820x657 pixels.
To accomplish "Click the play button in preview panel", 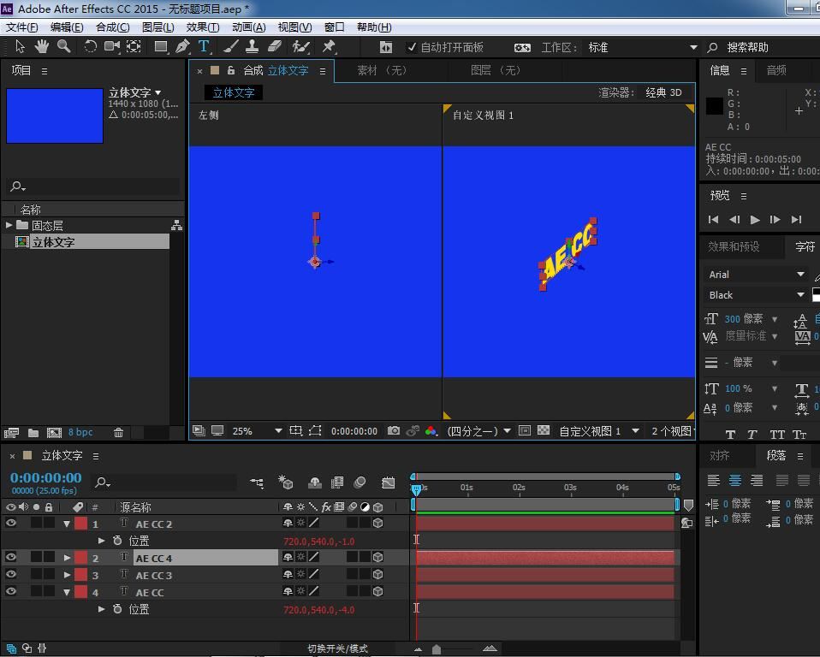I will 755,220.
